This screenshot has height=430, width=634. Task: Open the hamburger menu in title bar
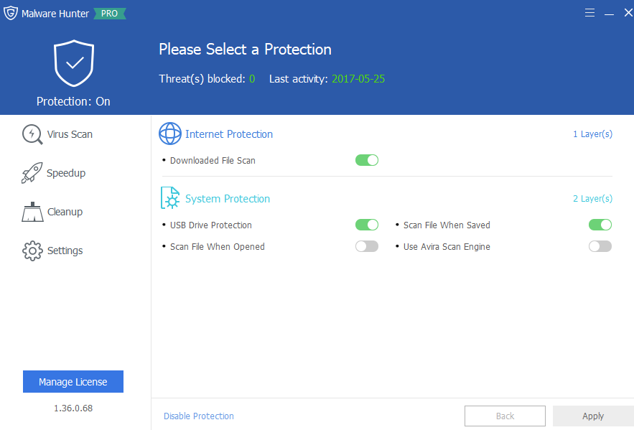tap(589, 14)
